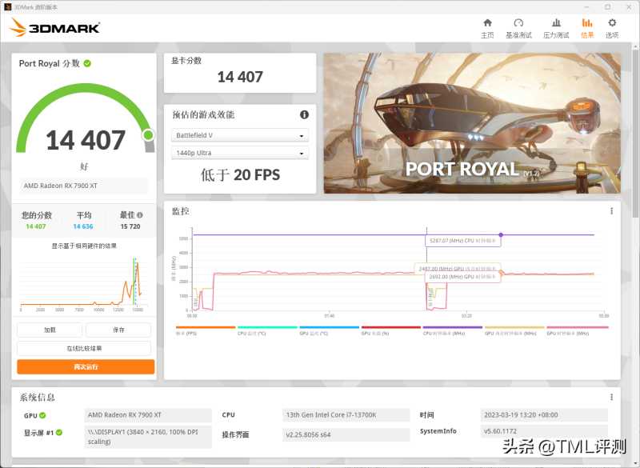The height and width of the screenshot is (468, 640).
Task: Click the 在线比较结果 compare online button
Action: coord(84,348)
